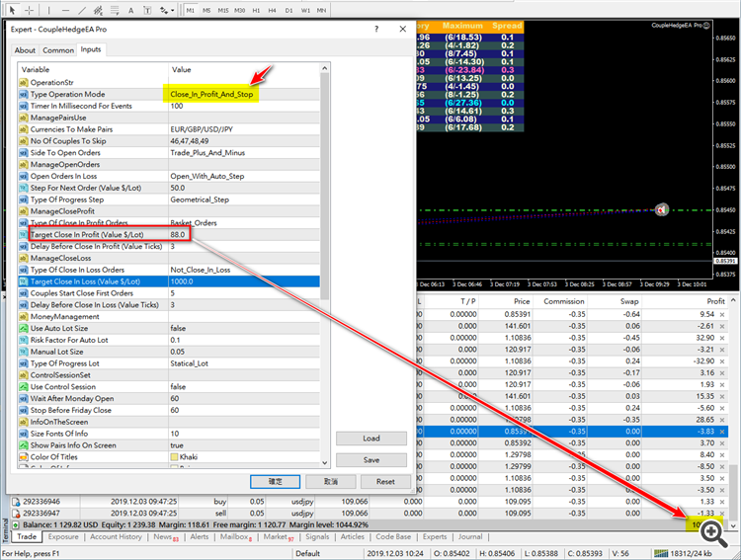Click the Load button

[x=371, y=439]
